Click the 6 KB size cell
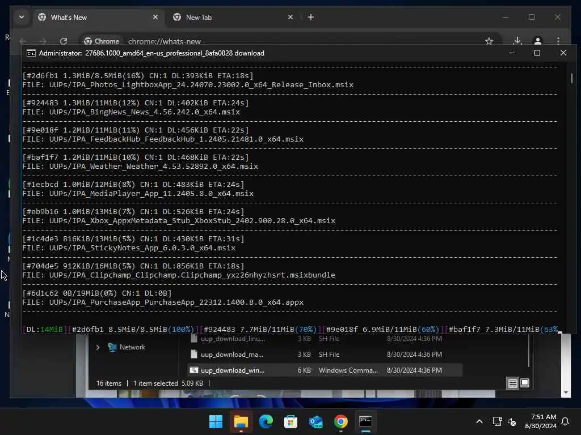581x435 pixels. coord(304,370)
